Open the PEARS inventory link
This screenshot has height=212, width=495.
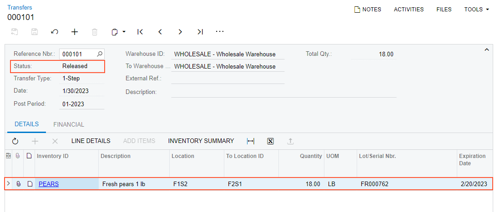[x=49, y=184]
